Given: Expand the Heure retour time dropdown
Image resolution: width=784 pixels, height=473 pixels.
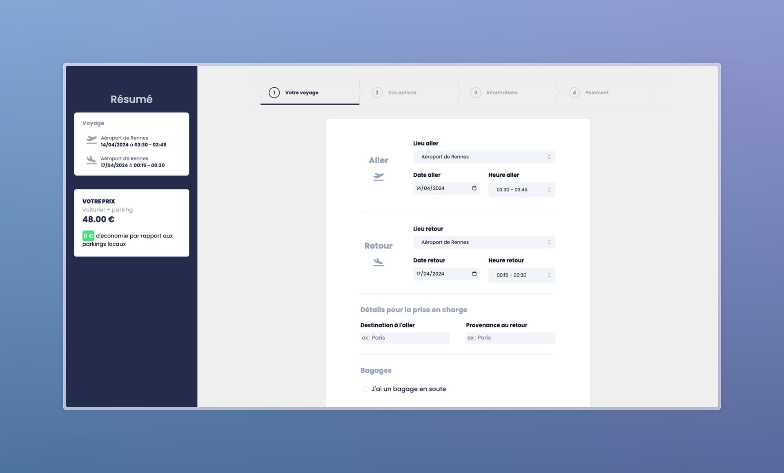Looking at the screenshot, I should click(x=521, y=275).
